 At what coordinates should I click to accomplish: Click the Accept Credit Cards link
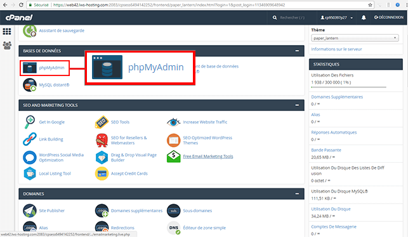[129, 174]
